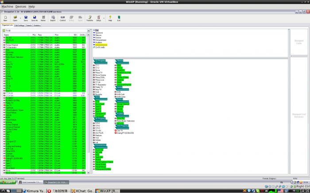This screenshot has height=193, width=310.
Task: Click the Bouquet List Services side panel
Action: [299, 116]
